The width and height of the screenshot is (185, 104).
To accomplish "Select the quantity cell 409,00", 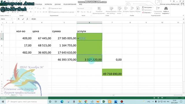I will tap(24, 37).
